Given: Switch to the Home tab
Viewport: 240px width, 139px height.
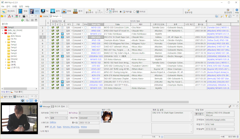Looking at the screenshot, I should click(44, 16).
